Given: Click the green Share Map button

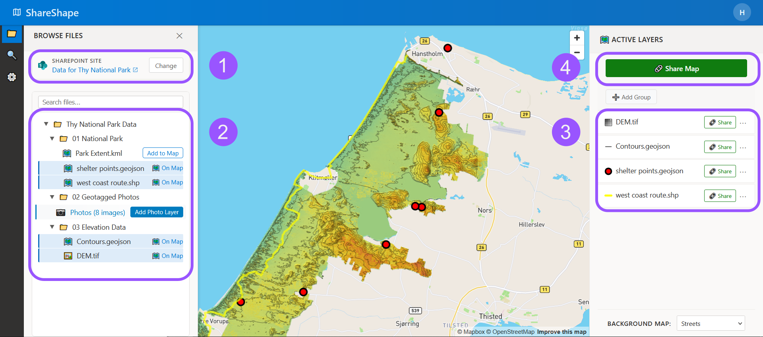Looking at the screenshot, I should click(x=676, y=68).
